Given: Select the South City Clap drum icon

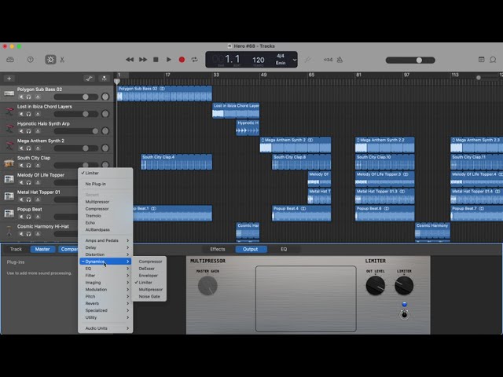Looking at the screenshot, I should (x=9, y=163).
